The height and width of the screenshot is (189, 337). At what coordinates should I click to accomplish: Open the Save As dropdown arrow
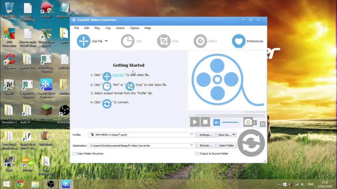(234, 135)
